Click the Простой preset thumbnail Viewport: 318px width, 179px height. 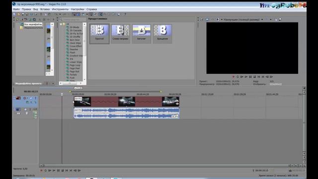click(99, 34)
